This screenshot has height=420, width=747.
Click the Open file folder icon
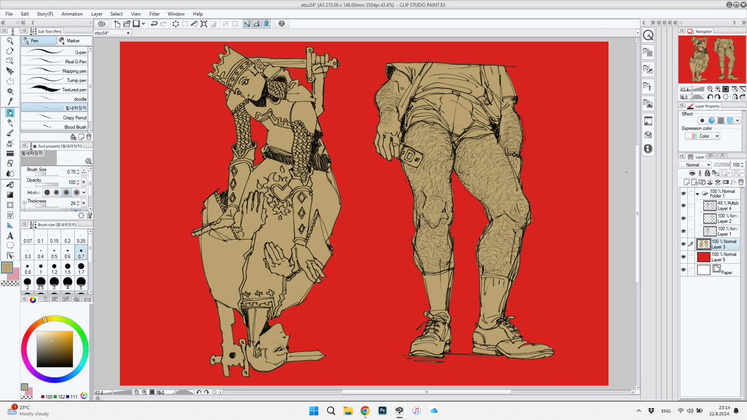point(127,24)
